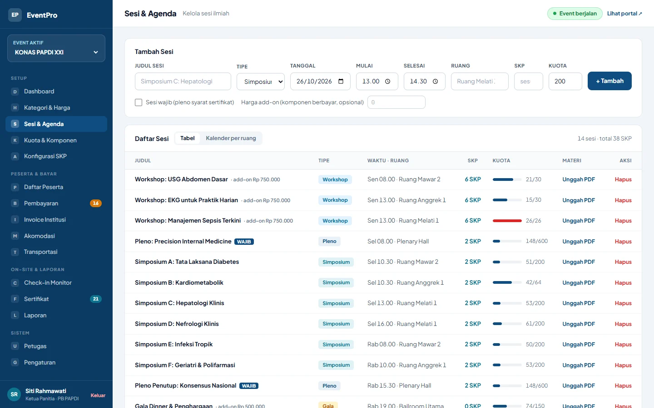Click the Transportasi T icon
The height and width of the screenshot is (408, 654).
(x=15, y=252)
